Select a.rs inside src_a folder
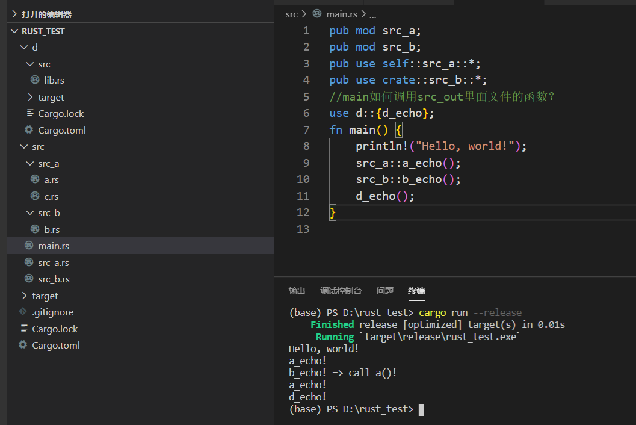636x425 pixels. (52, 179)
